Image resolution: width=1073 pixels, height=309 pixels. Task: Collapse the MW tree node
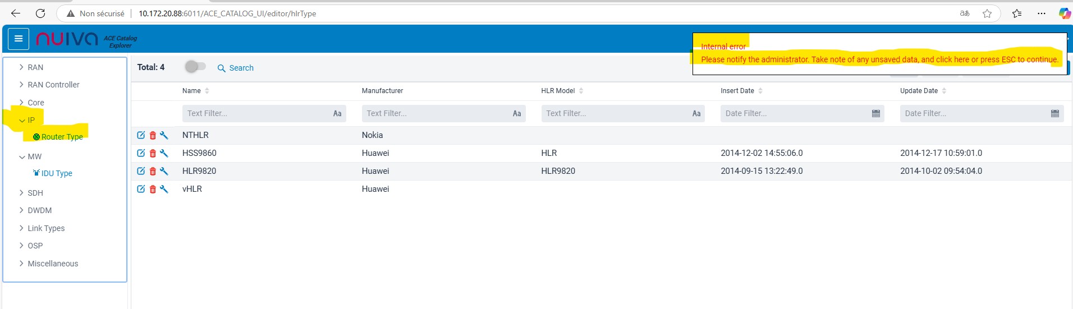click(x=22, y=157)
